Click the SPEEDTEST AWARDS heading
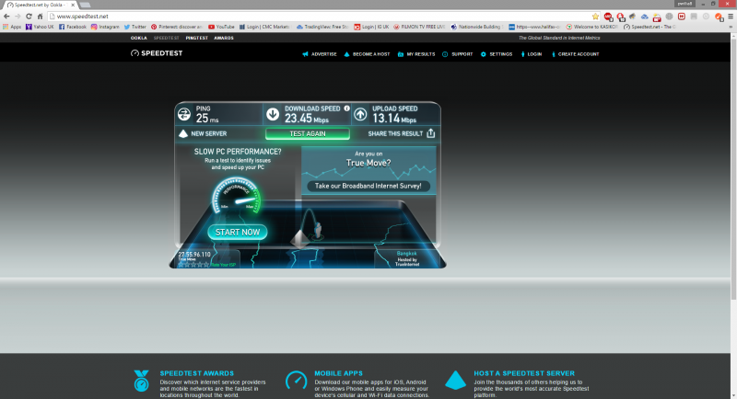Viewport: 737px width, 399px height. click(x=196, y=373)
